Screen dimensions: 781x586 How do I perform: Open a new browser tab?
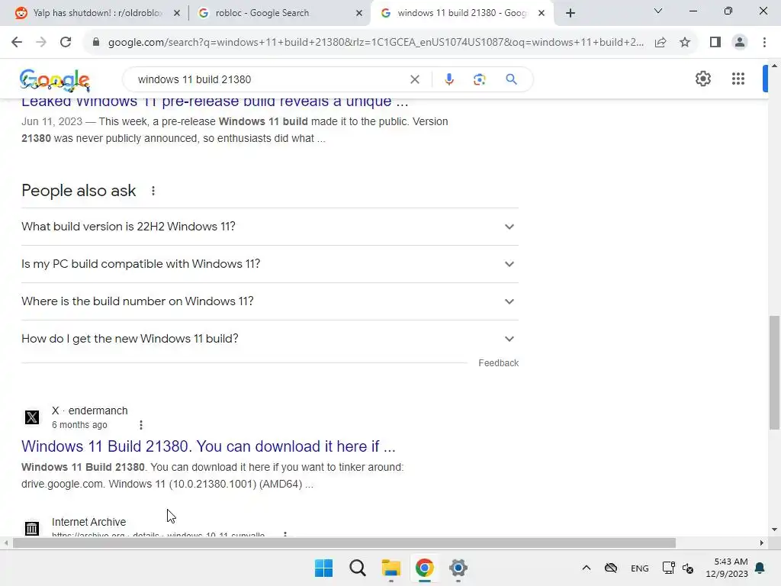(x=570, y=13)
